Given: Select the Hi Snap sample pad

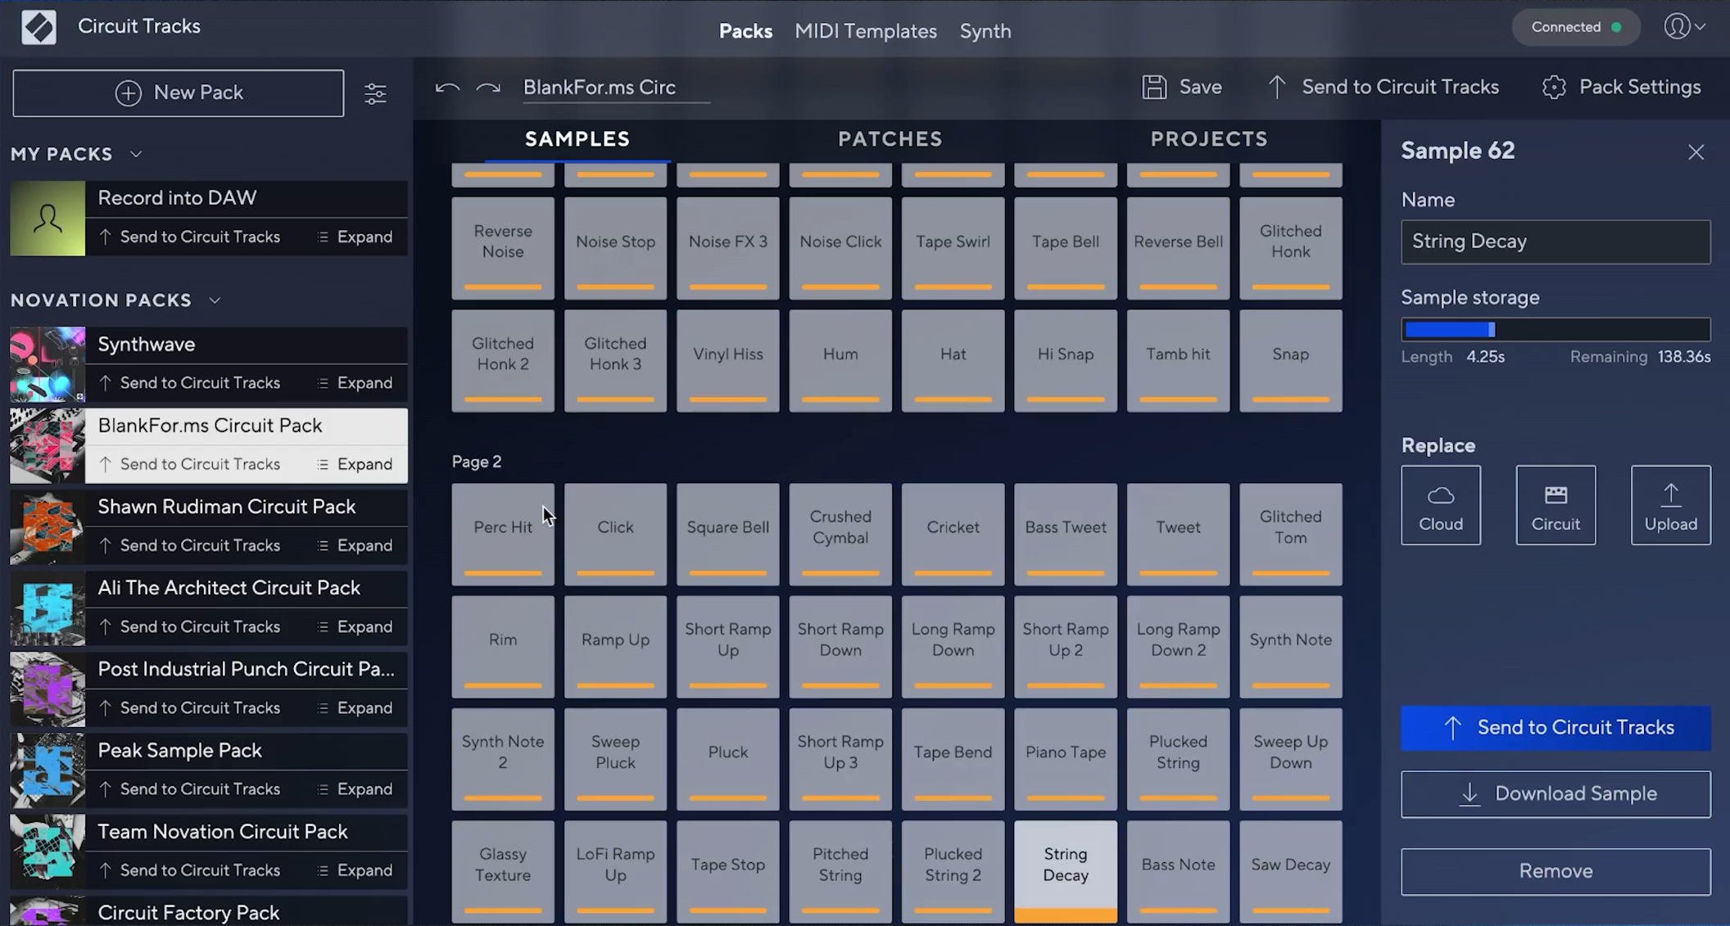Looking at the screenshot, I should (1066, 360).
